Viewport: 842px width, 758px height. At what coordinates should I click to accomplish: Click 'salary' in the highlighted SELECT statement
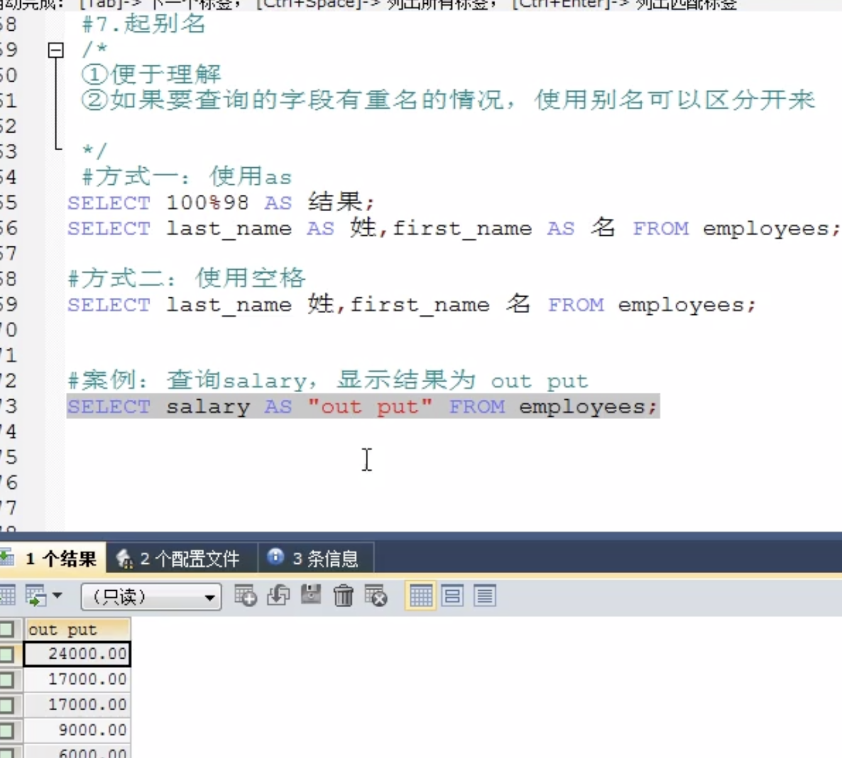pyautogui.click(x=208, y=407)
